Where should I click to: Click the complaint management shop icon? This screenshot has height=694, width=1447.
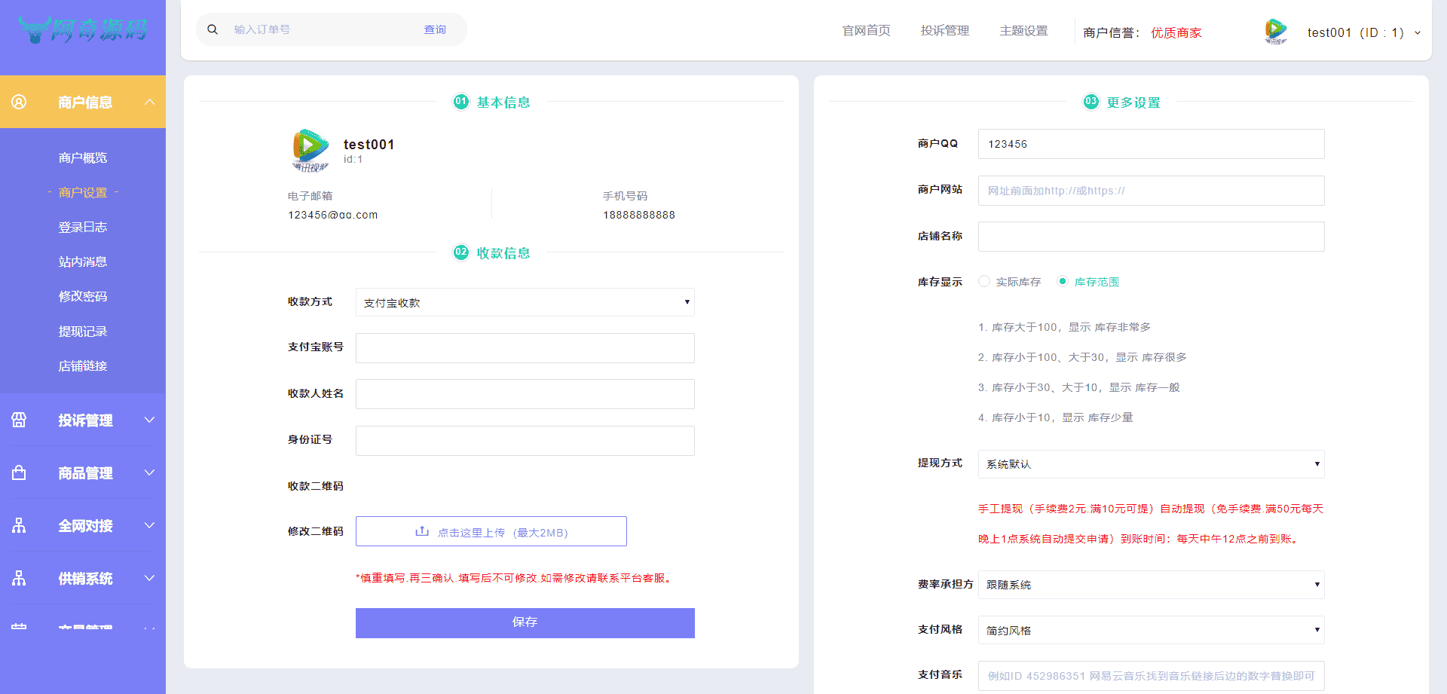coord(20,420)
